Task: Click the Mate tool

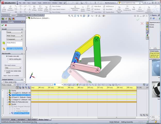Action: [134, 8]
